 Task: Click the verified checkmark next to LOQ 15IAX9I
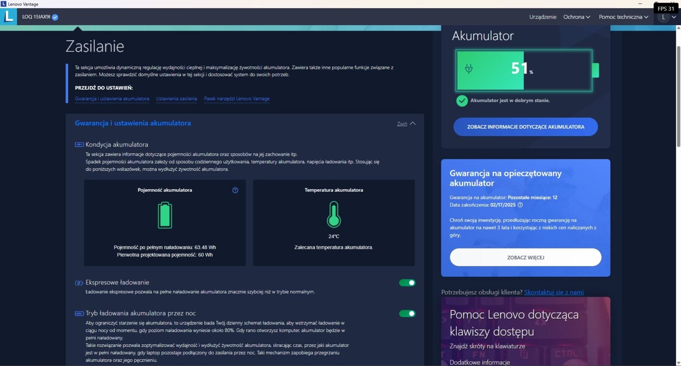point(55,17)
